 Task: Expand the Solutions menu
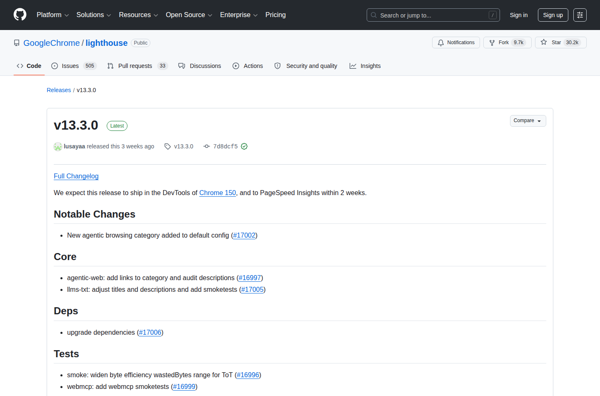point(94,15)
